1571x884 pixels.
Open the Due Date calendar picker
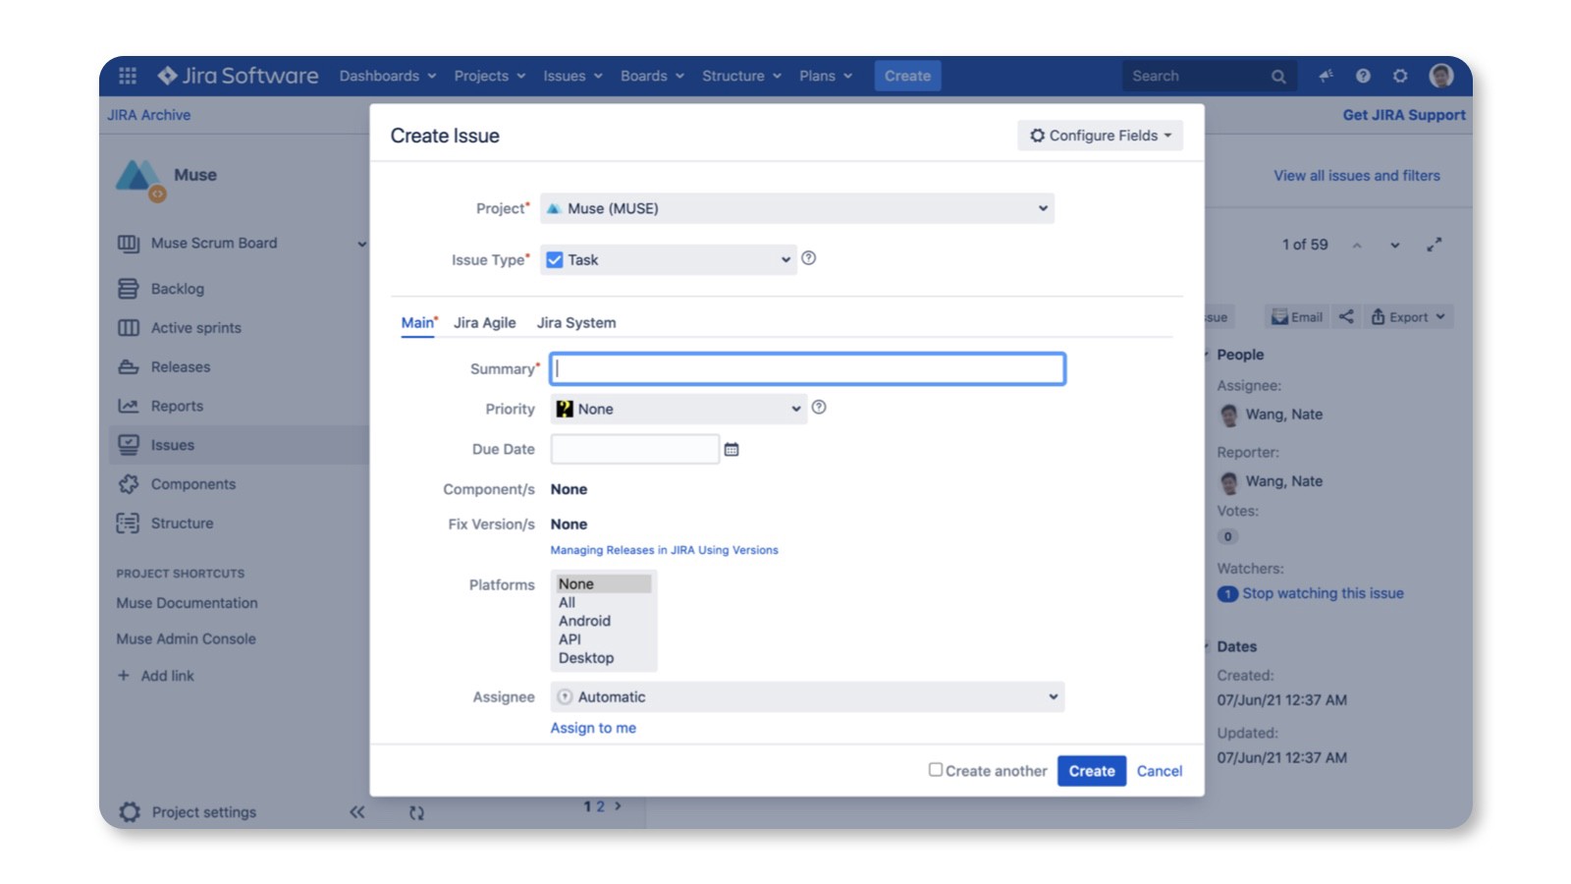[x=731, y=450]
